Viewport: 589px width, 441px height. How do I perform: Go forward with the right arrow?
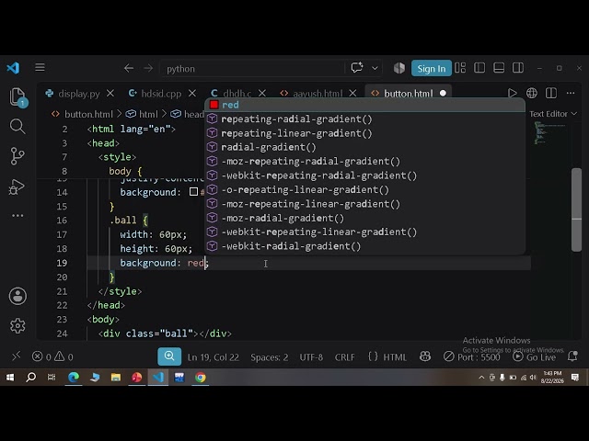pos(148,68)
